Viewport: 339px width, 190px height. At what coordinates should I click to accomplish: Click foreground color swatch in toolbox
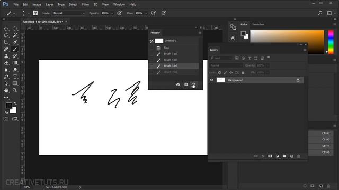pos(8,106)
